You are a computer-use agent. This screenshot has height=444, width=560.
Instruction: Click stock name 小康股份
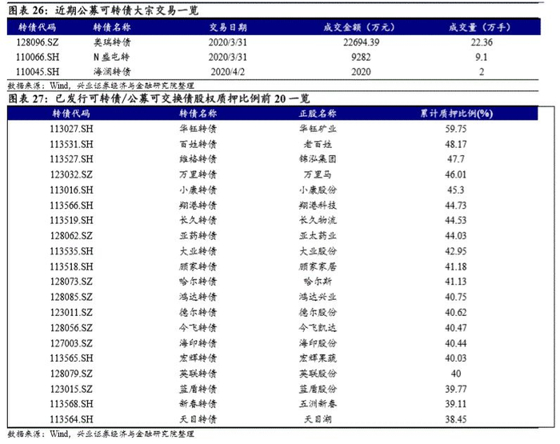[318, 190]
